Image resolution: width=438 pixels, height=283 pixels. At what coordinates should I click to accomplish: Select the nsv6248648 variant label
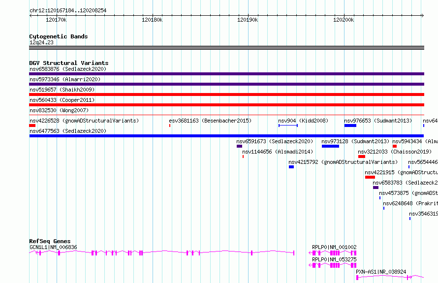click(x=410, y=203)
